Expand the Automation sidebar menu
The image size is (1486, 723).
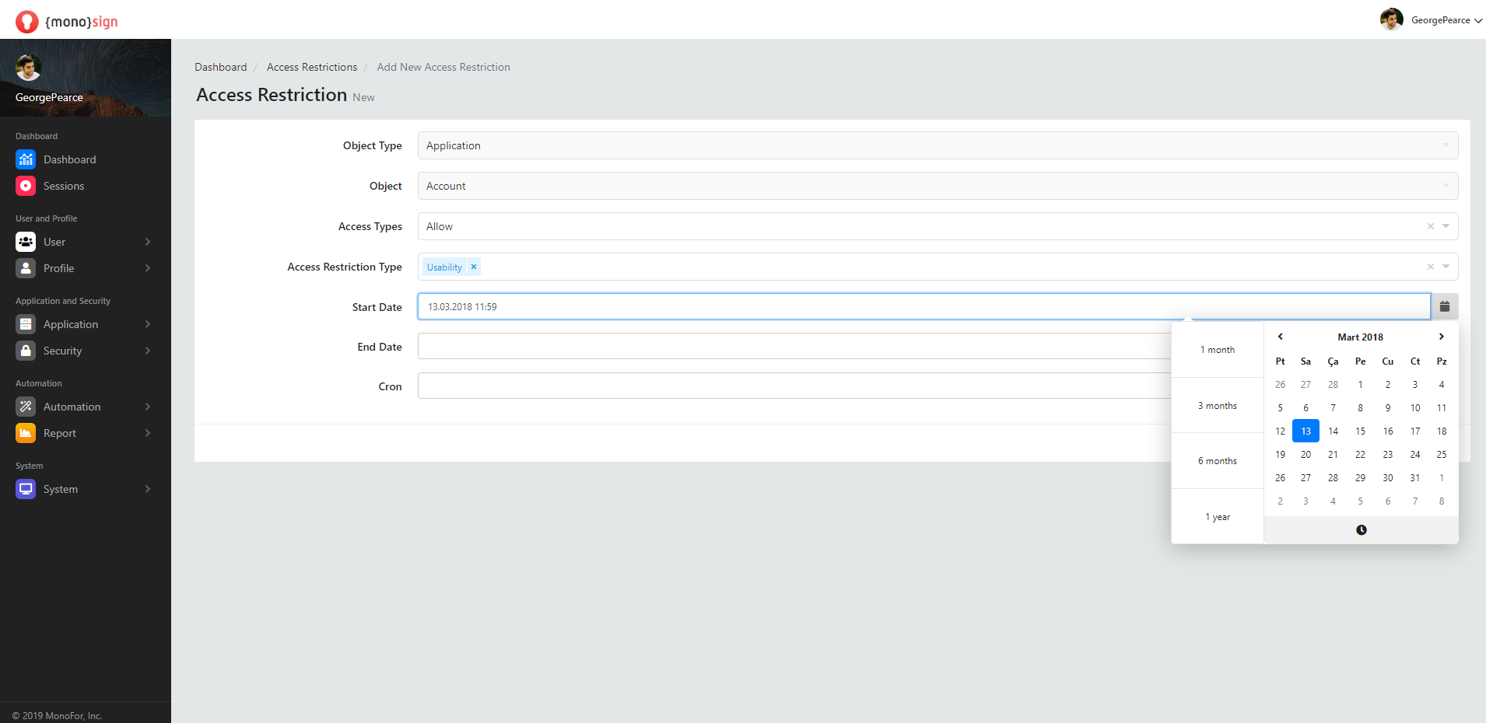84,407
